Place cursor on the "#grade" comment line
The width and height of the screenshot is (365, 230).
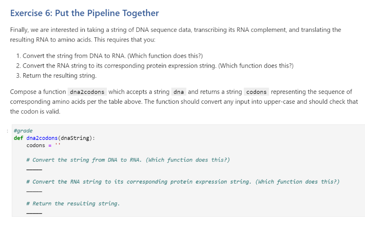pos(23,131)
